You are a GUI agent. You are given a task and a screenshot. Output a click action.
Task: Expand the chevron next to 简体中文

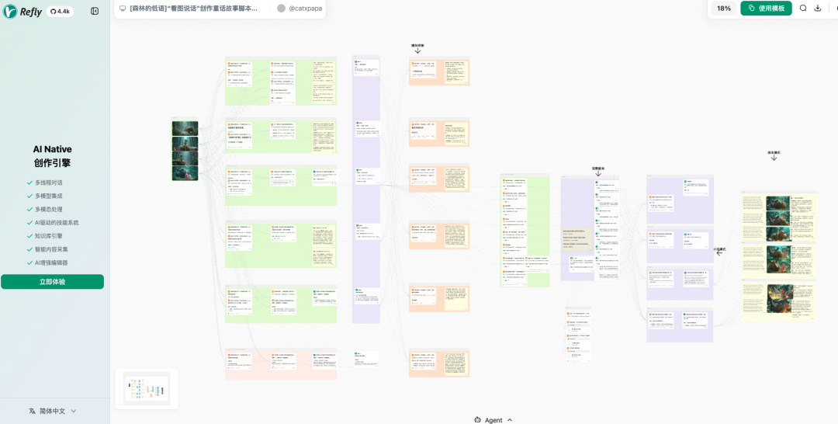[x=74, y=411]
